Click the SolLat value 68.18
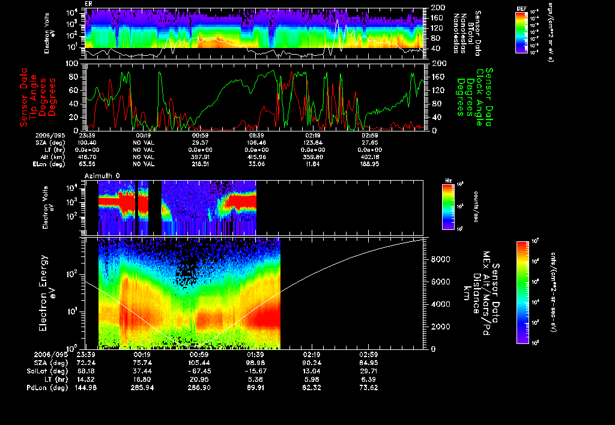 85,372
